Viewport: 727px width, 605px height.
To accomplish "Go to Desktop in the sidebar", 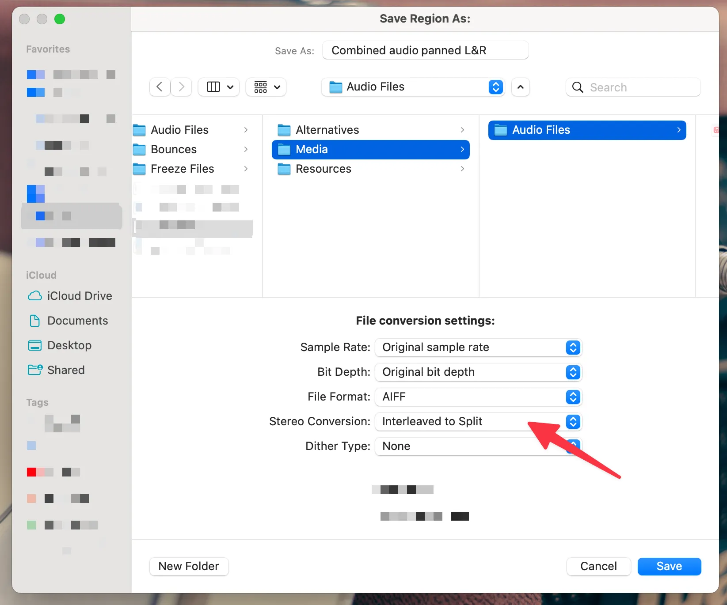I will pos(69,345).
